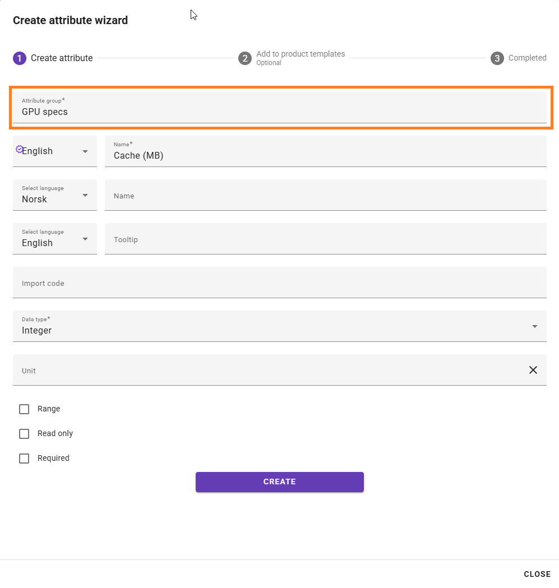Toggle the Range checkbox
Viewport: 559px width, 588px height.
[x=24, y=409]
